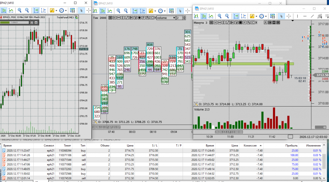Open templates icon in left window toolbar

pyautogui.click(x=72, y=10)
